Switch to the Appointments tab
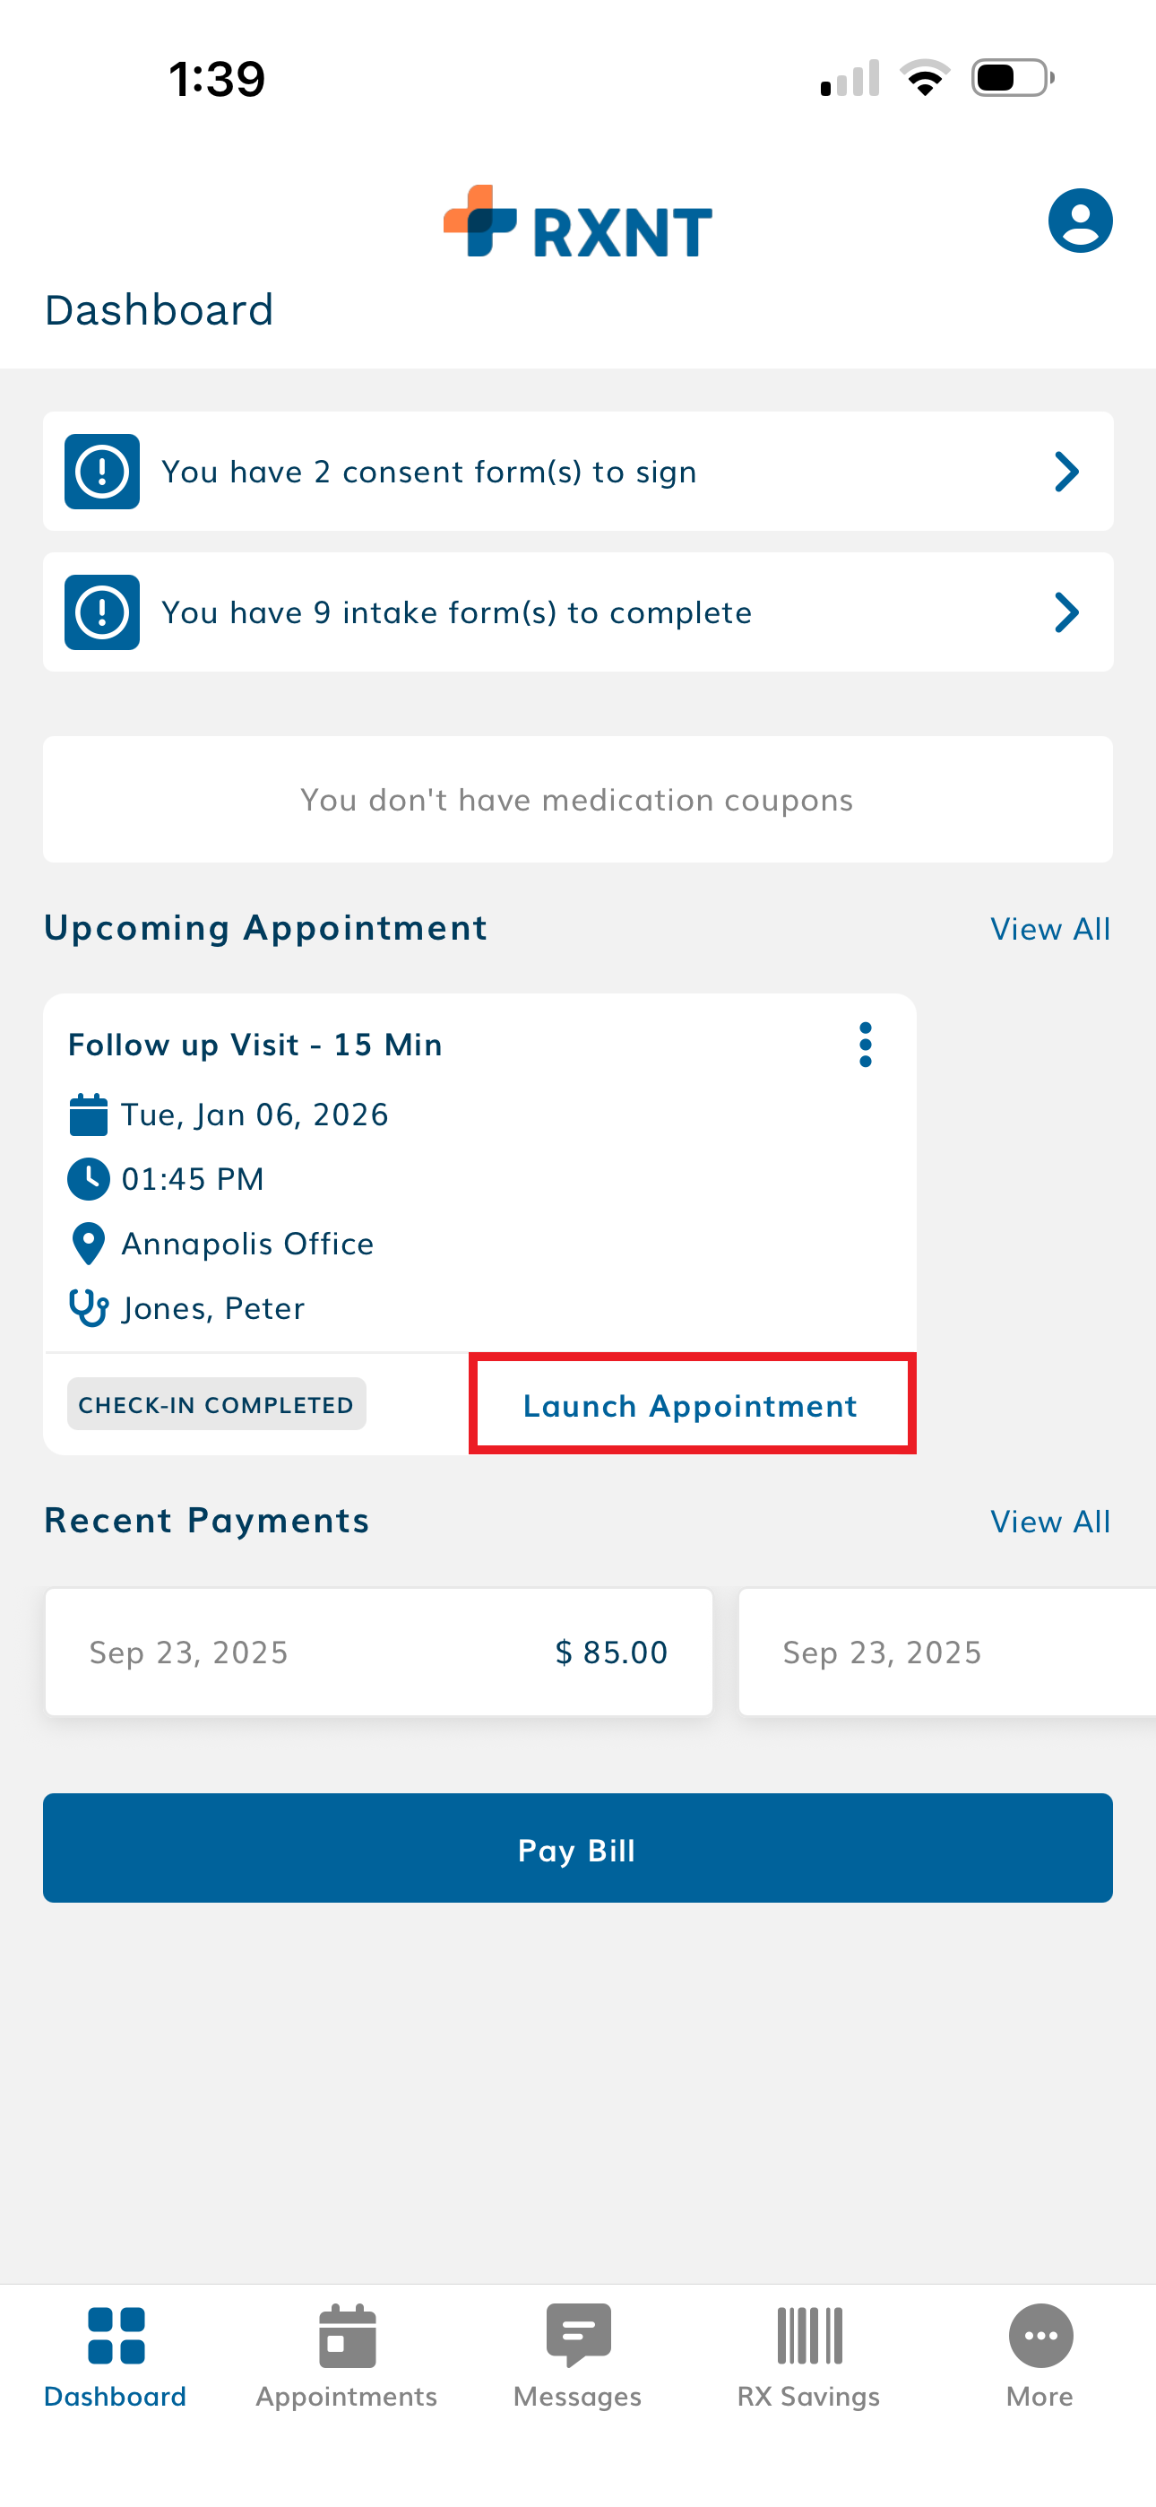The image size is (1156, 2507). click(x=347, y=2355)
